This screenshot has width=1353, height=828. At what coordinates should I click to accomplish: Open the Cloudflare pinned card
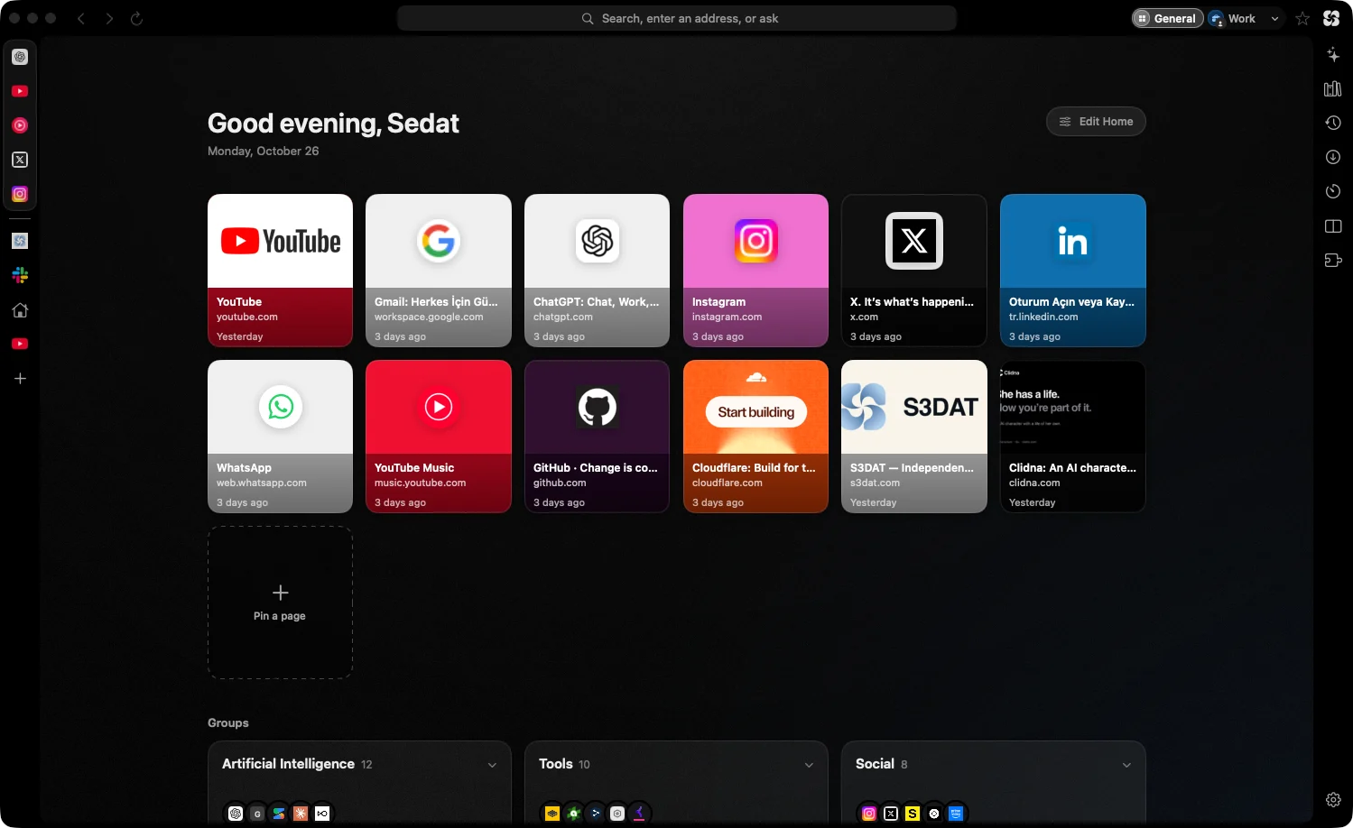coord(755,437)
